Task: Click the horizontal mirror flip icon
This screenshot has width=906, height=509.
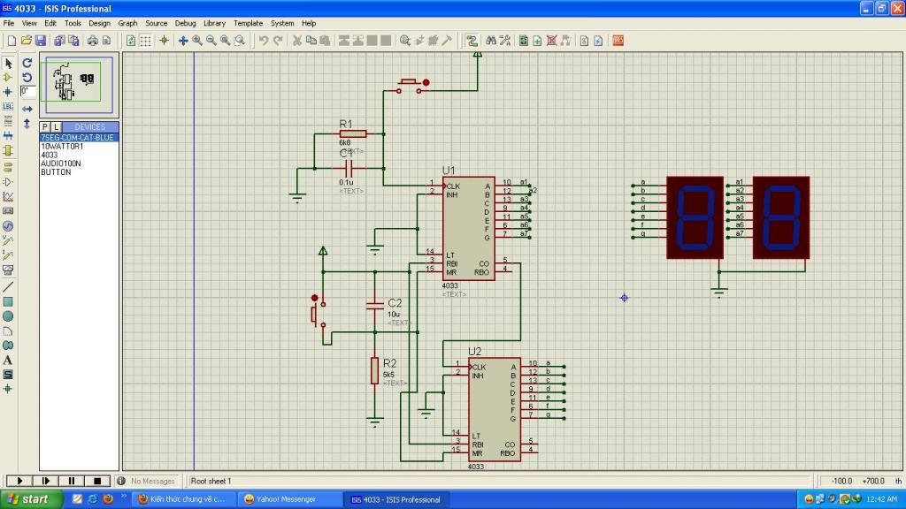Action: coord(27,109)
